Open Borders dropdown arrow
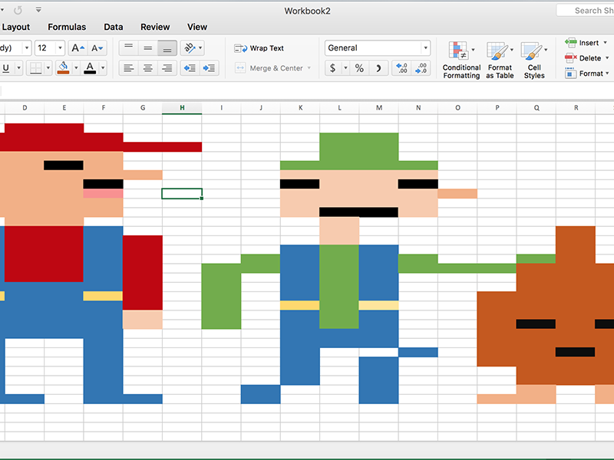The width and height of the screenshot is (614, 460). 48,68
